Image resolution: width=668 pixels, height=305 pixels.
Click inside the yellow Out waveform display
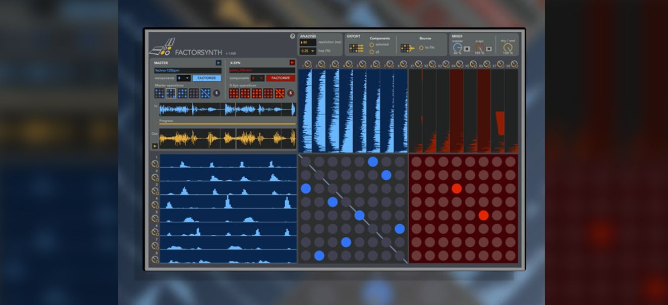coord(228,138)
